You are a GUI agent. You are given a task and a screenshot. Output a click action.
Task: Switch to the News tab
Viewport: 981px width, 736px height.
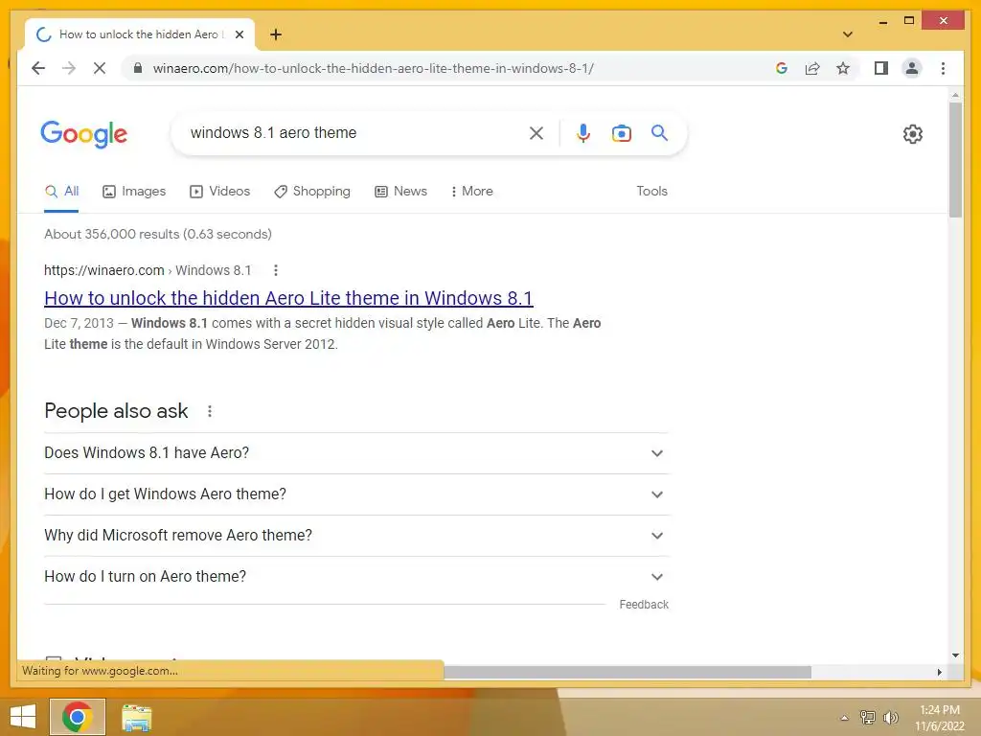click(x=401, y=192)
